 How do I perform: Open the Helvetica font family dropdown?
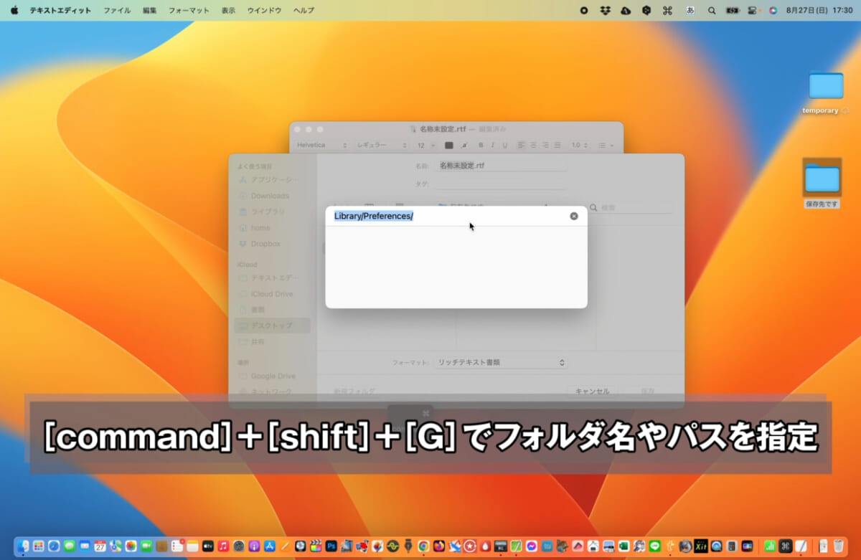[322, 145]
